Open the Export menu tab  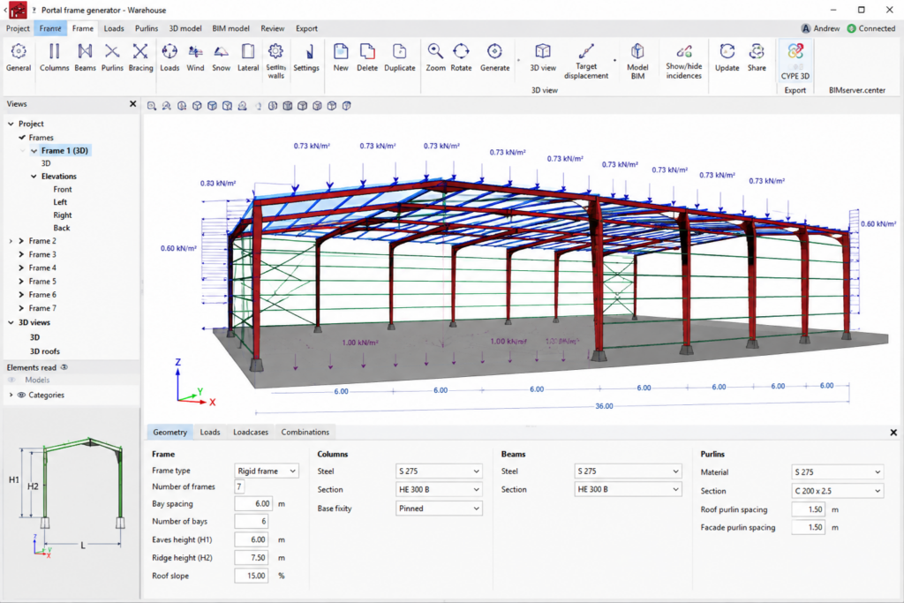306,28
